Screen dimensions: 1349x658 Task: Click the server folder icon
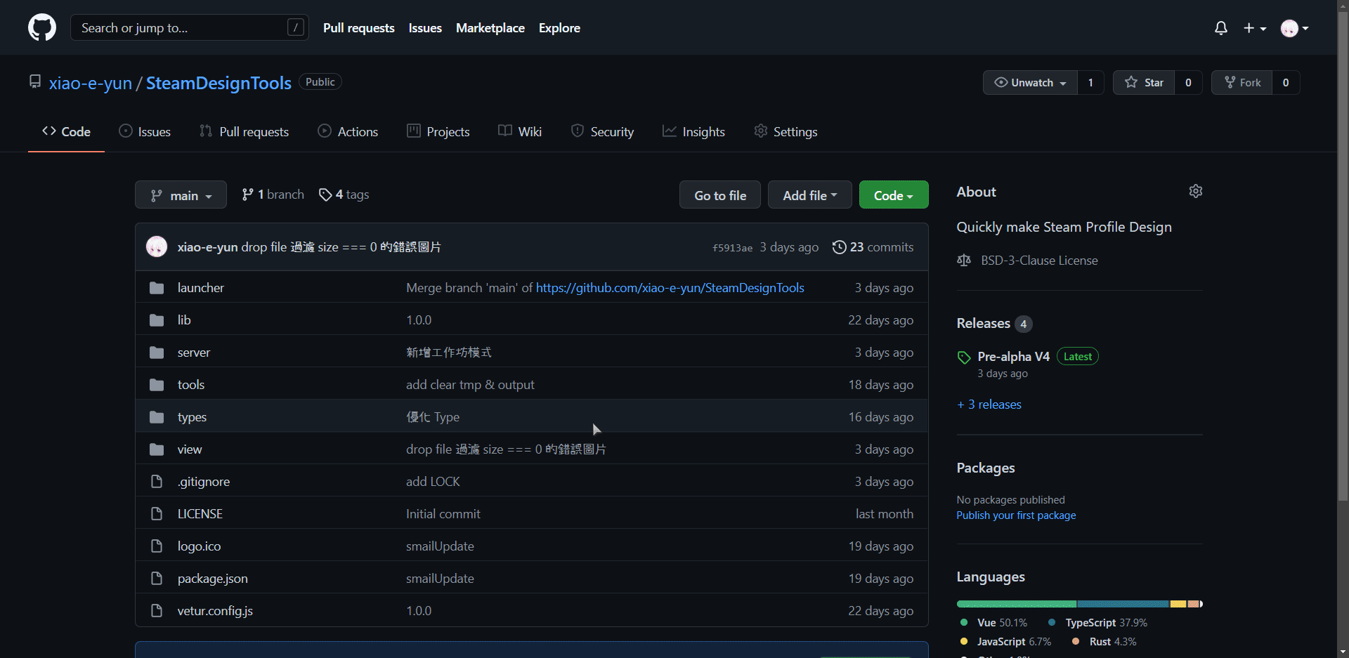[157, 353]
